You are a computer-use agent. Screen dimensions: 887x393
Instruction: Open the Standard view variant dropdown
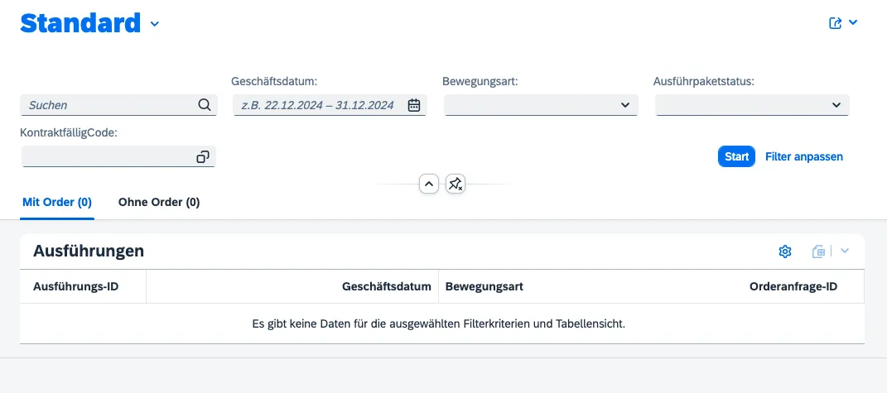point(155,24)
